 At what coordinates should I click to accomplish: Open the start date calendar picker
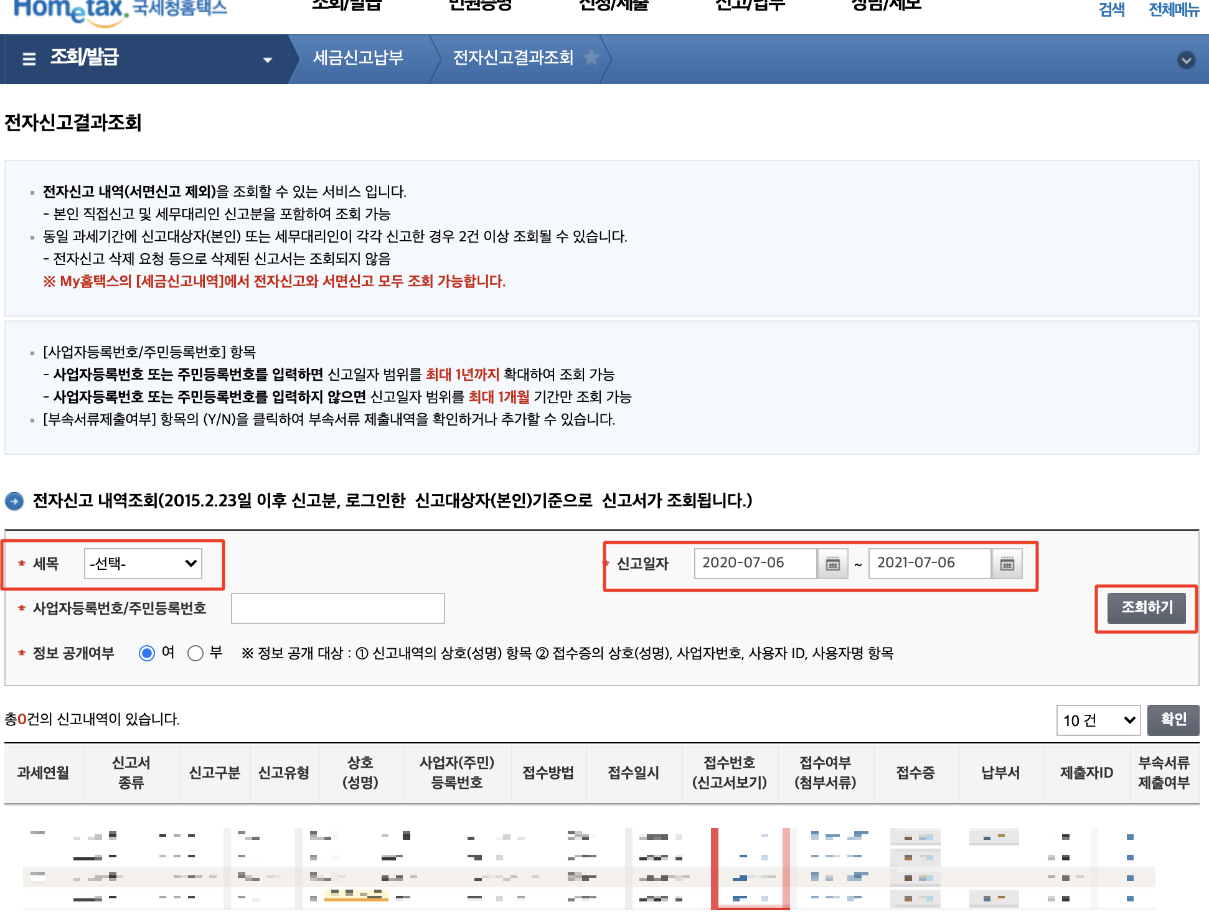click(x=832, y=564)
